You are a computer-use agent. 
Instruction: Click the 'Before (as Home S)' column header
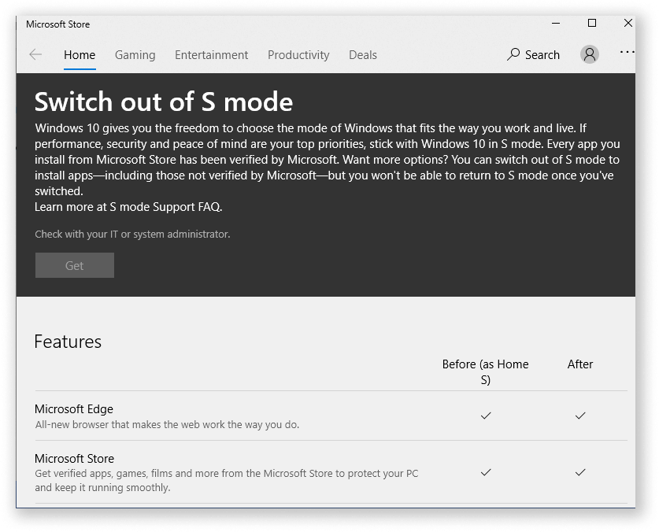pos(486,372)
